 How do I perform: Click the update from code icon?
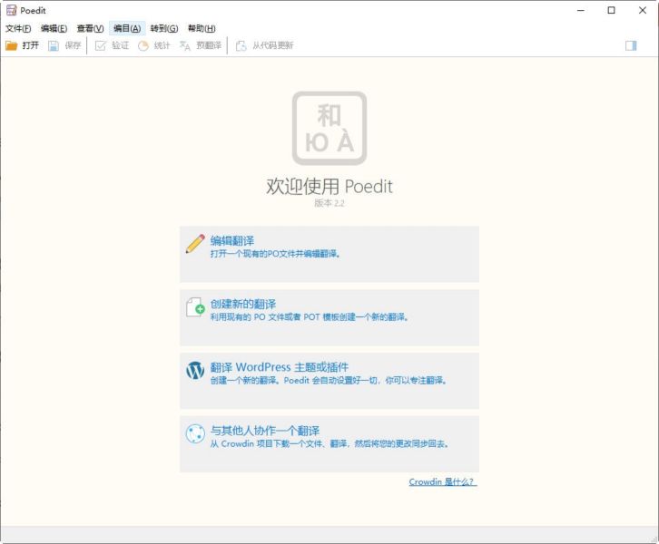tap(241, 45)
